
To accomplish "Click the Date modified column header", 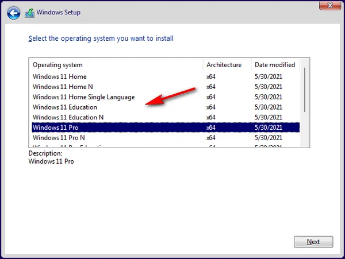I will (275, 65).
